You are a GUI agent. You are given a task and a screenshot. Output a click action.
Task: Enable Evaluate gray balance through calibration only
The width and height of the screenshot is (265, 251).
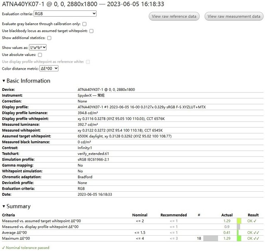[84, 24]
